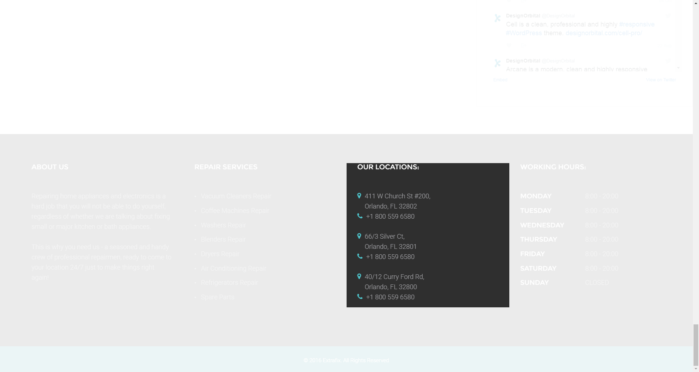Click the phone icon under the Silver Ct address

point(360,256)
